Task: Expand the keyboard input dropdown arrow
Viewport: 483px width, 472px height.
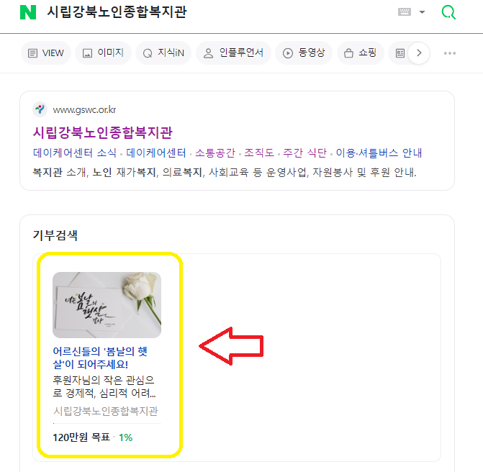Action: tap(423, 12)
